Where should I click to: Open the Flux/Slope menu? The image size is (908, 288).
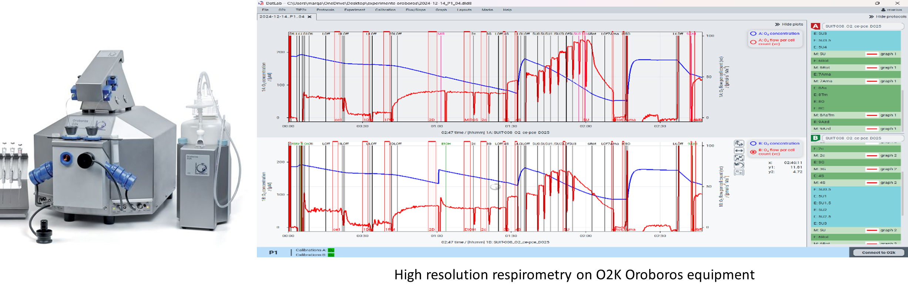click(415, 10)
